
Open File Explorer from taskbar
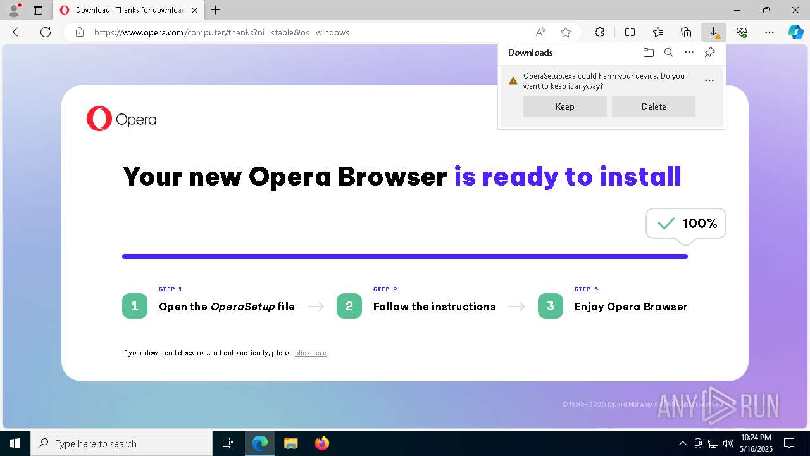pos(291,443)
